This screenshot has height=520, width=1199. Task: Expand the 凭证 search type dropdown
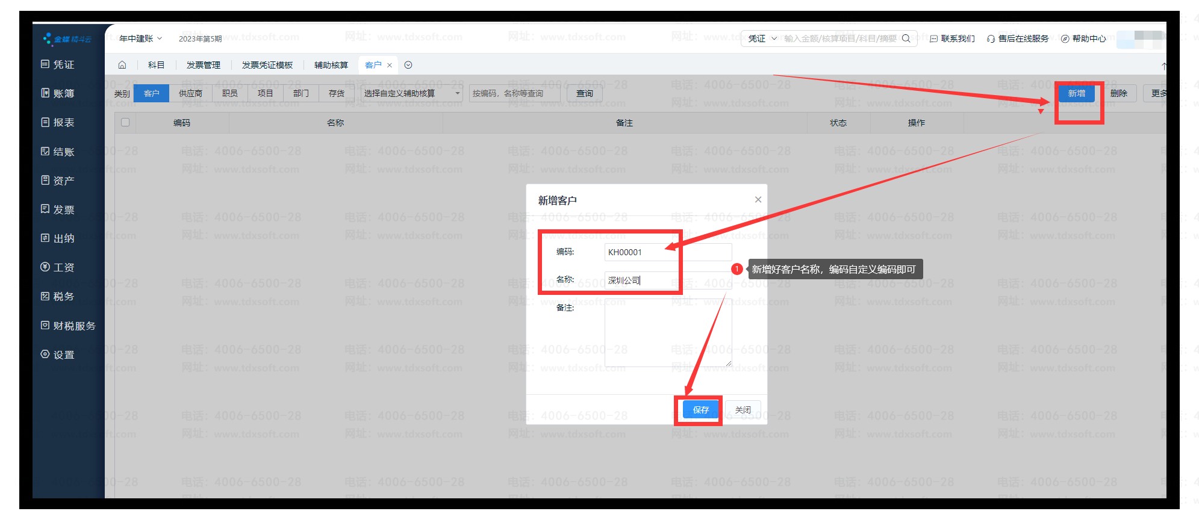click(762, 39)
